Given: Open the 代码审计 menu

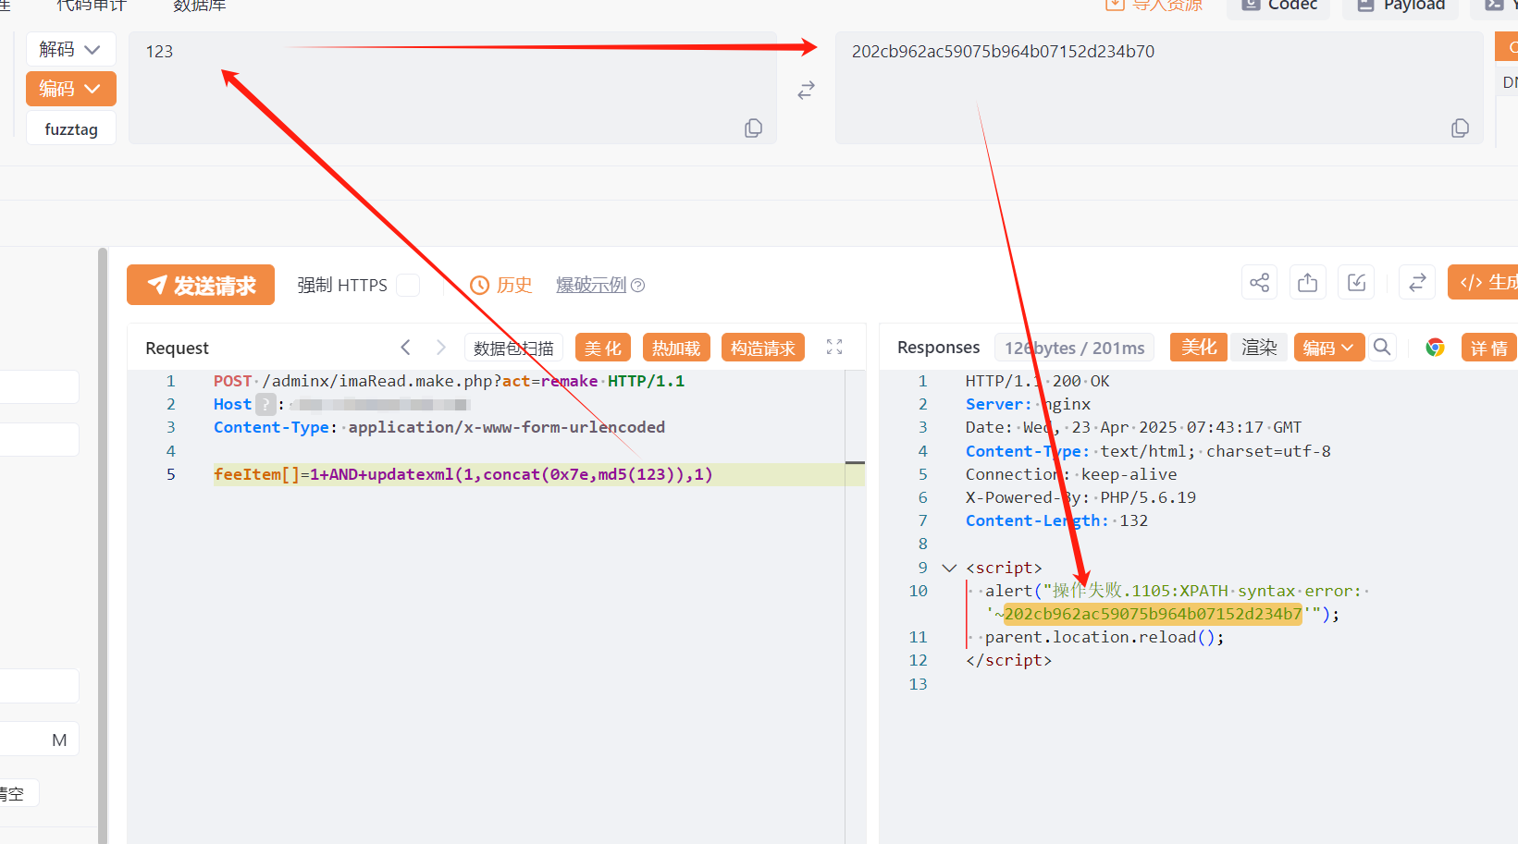Looking at the screenshot, I should click(91, 6).
